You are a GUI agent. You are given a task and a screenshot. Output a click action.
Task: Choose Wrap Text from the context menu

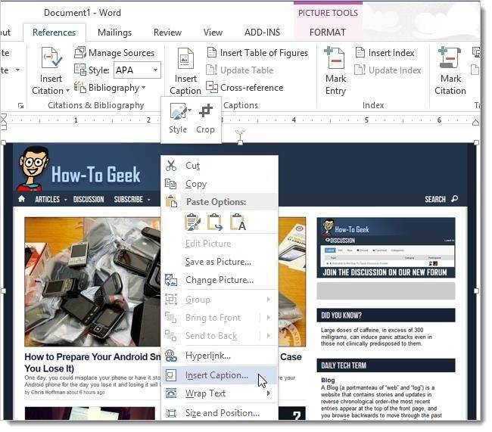point(220,393)
